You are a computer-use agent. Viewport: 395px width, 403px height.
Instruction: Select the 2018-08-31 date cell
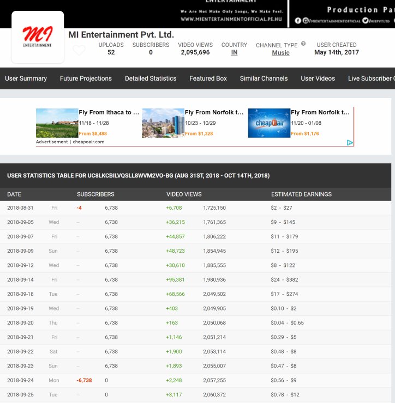click(x=20, y=207)
